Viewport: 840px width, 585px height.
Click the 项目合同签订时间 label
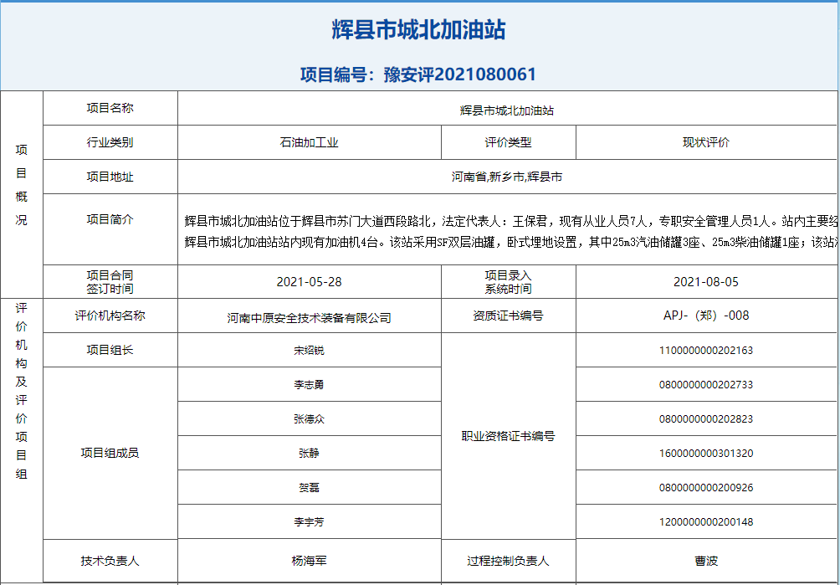(110, 282)
